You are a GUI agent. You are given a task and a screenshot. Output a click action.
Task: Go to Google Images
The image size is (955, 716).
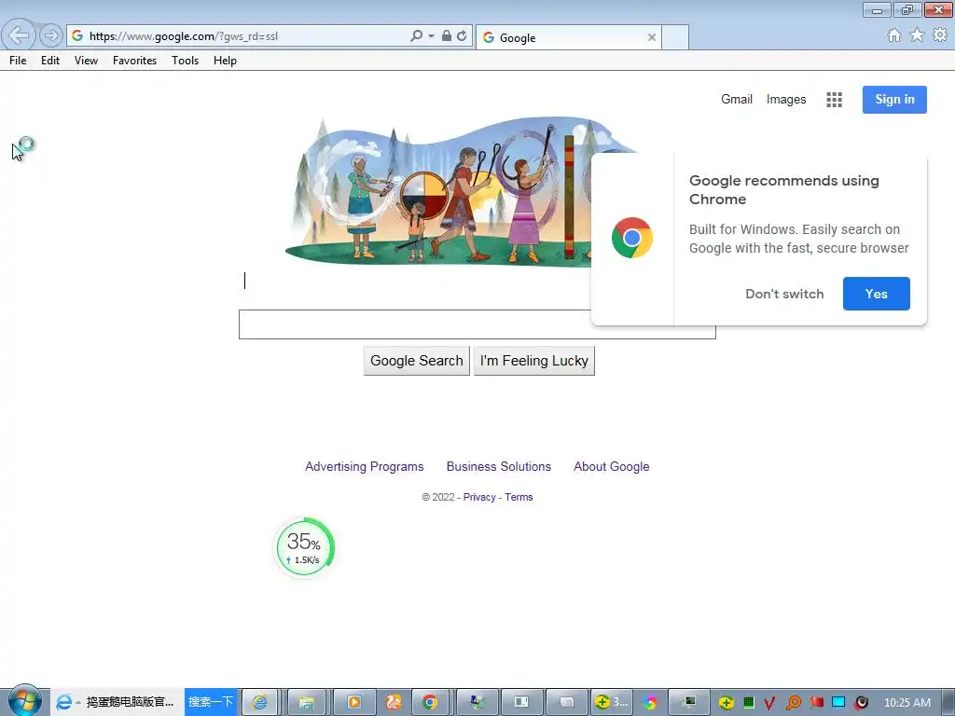pos(785,99)
